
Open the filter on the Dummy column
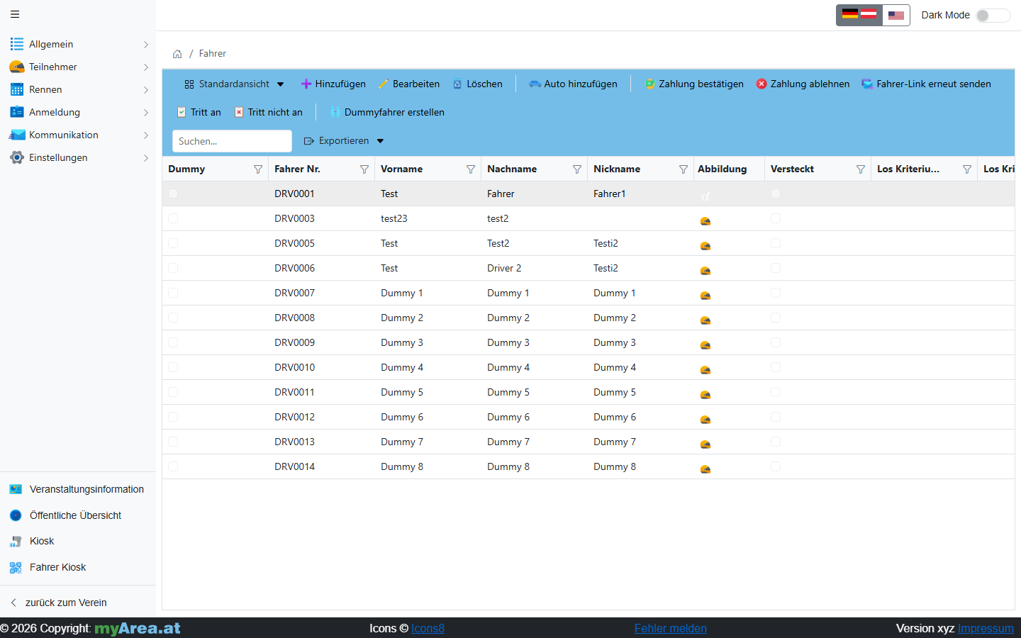[x=258, y=169]
